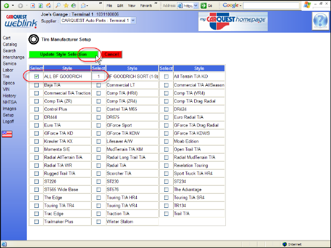Click the red Cancel button

tap(112, 54)
